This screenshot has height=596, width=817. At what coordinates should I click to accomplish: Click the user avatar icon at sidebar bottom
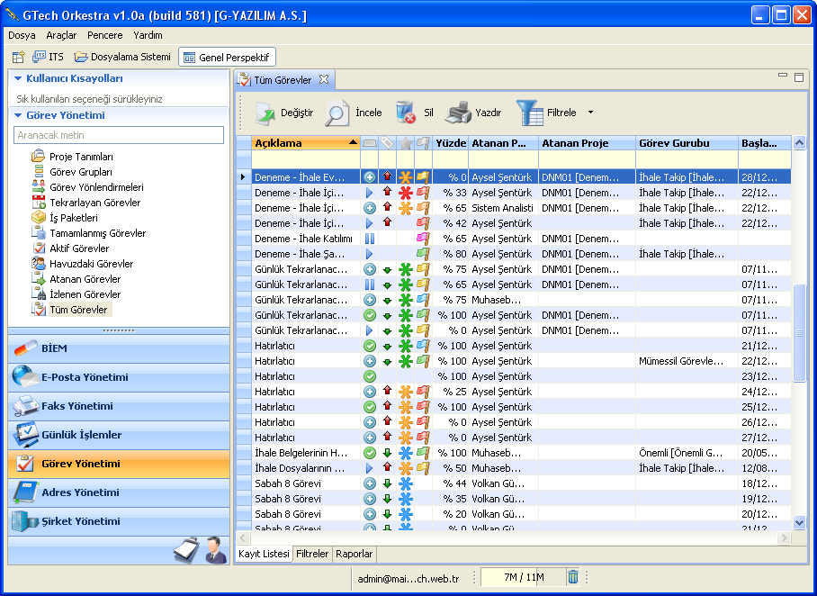[216, 550]
